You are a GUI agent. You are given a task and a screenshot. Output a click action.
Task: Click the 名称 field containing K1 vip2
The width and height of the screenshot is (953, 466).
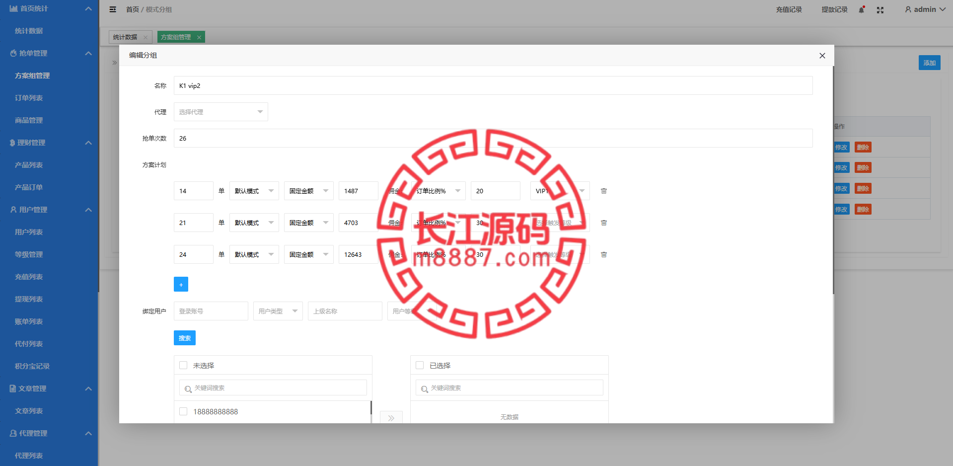tap(493, 85)
